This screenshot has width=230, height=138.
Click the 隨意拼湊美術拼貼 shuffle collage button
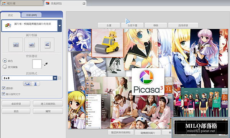(x=121, y=133)
